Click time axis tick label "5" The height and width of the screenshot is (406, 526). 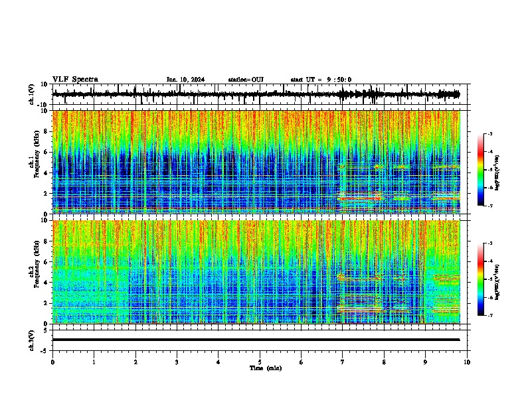pyautogui.click(x=260, y=362)
